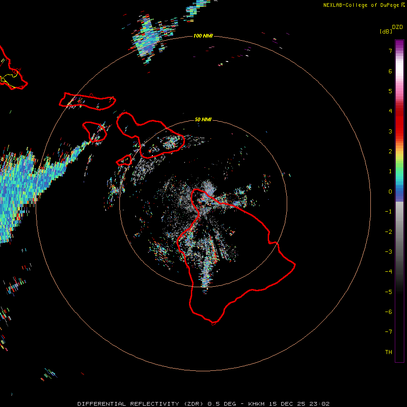
Task: Click the 3 value on the dB scale
Action: coord(390,131)
